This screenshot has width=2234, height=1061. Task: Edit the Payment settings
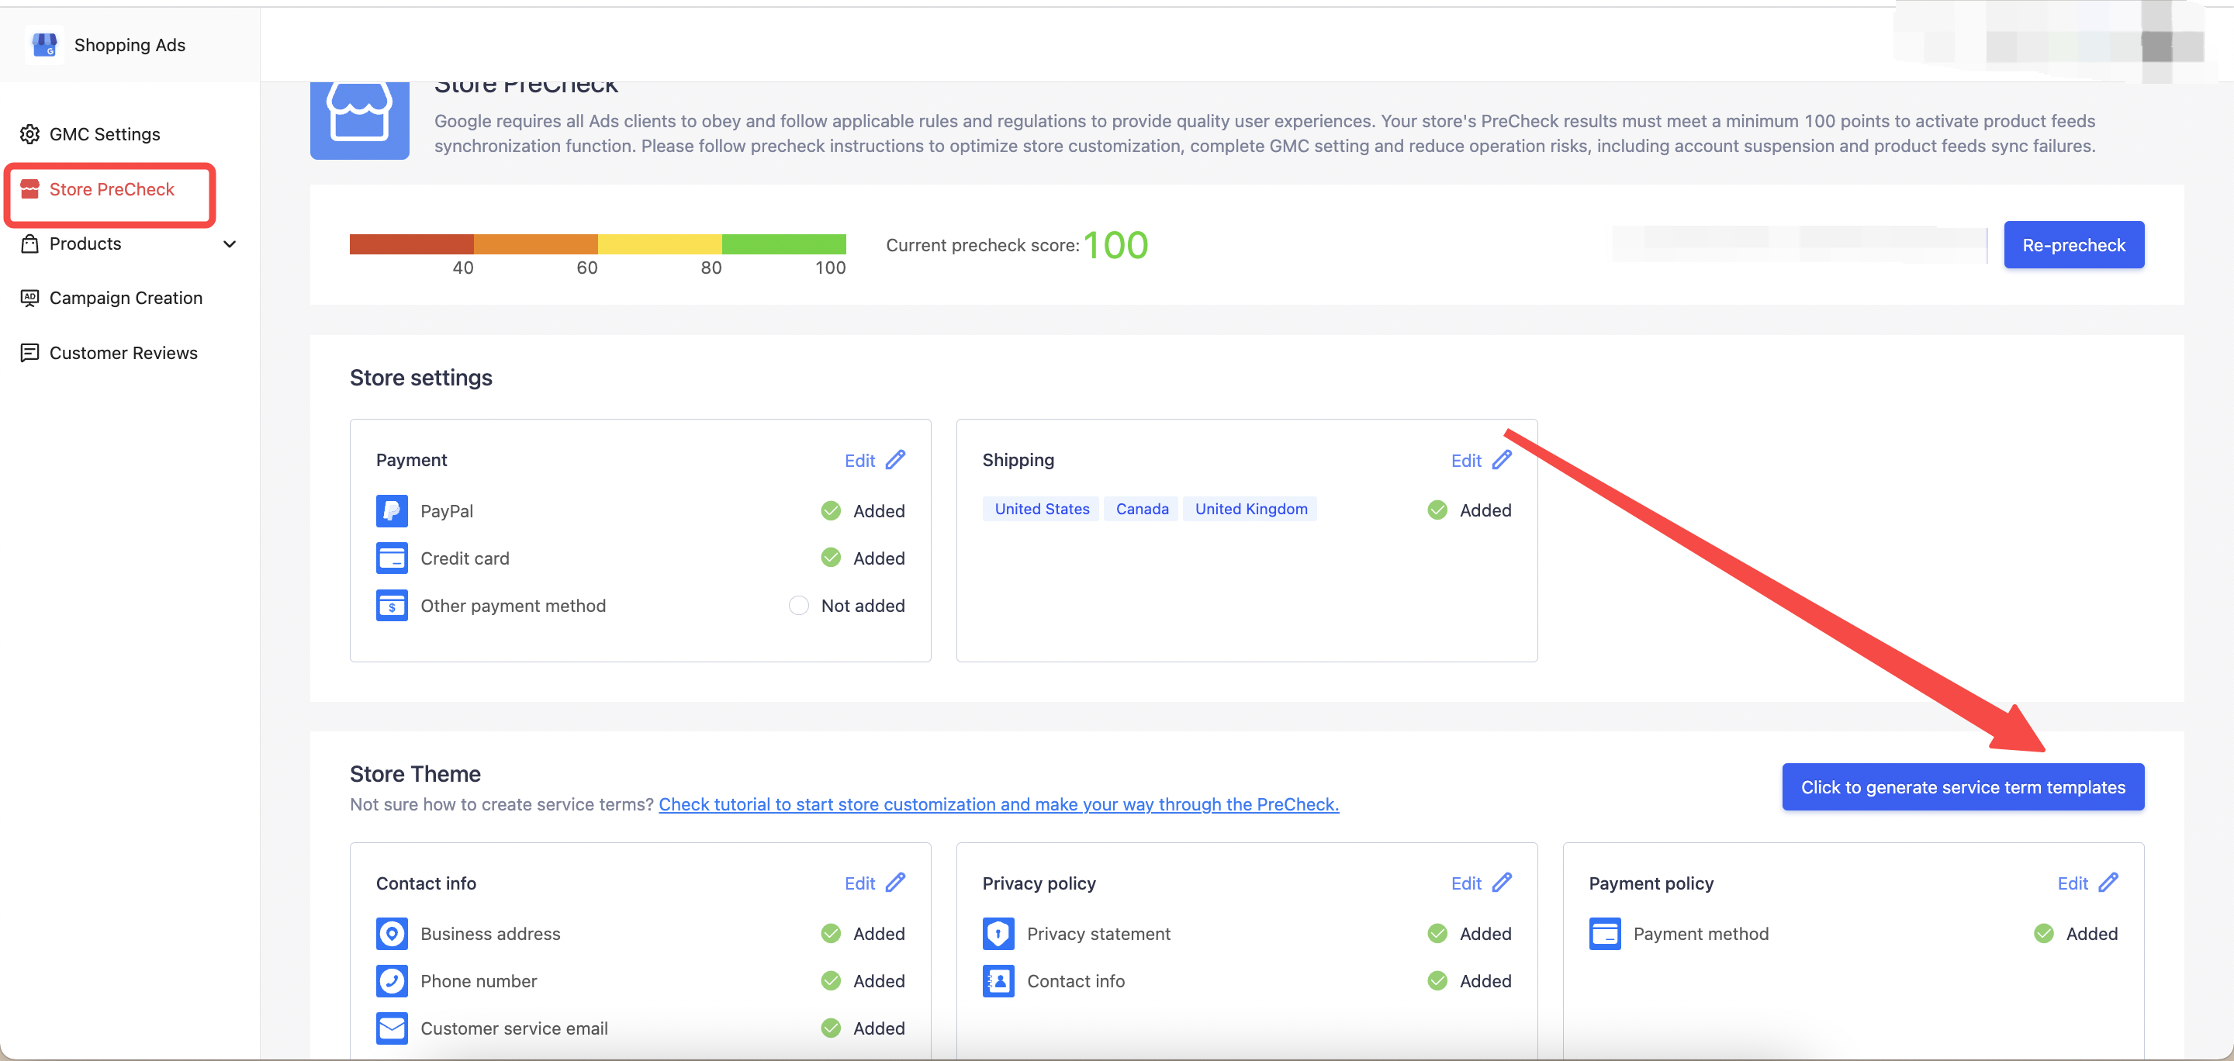859,460
